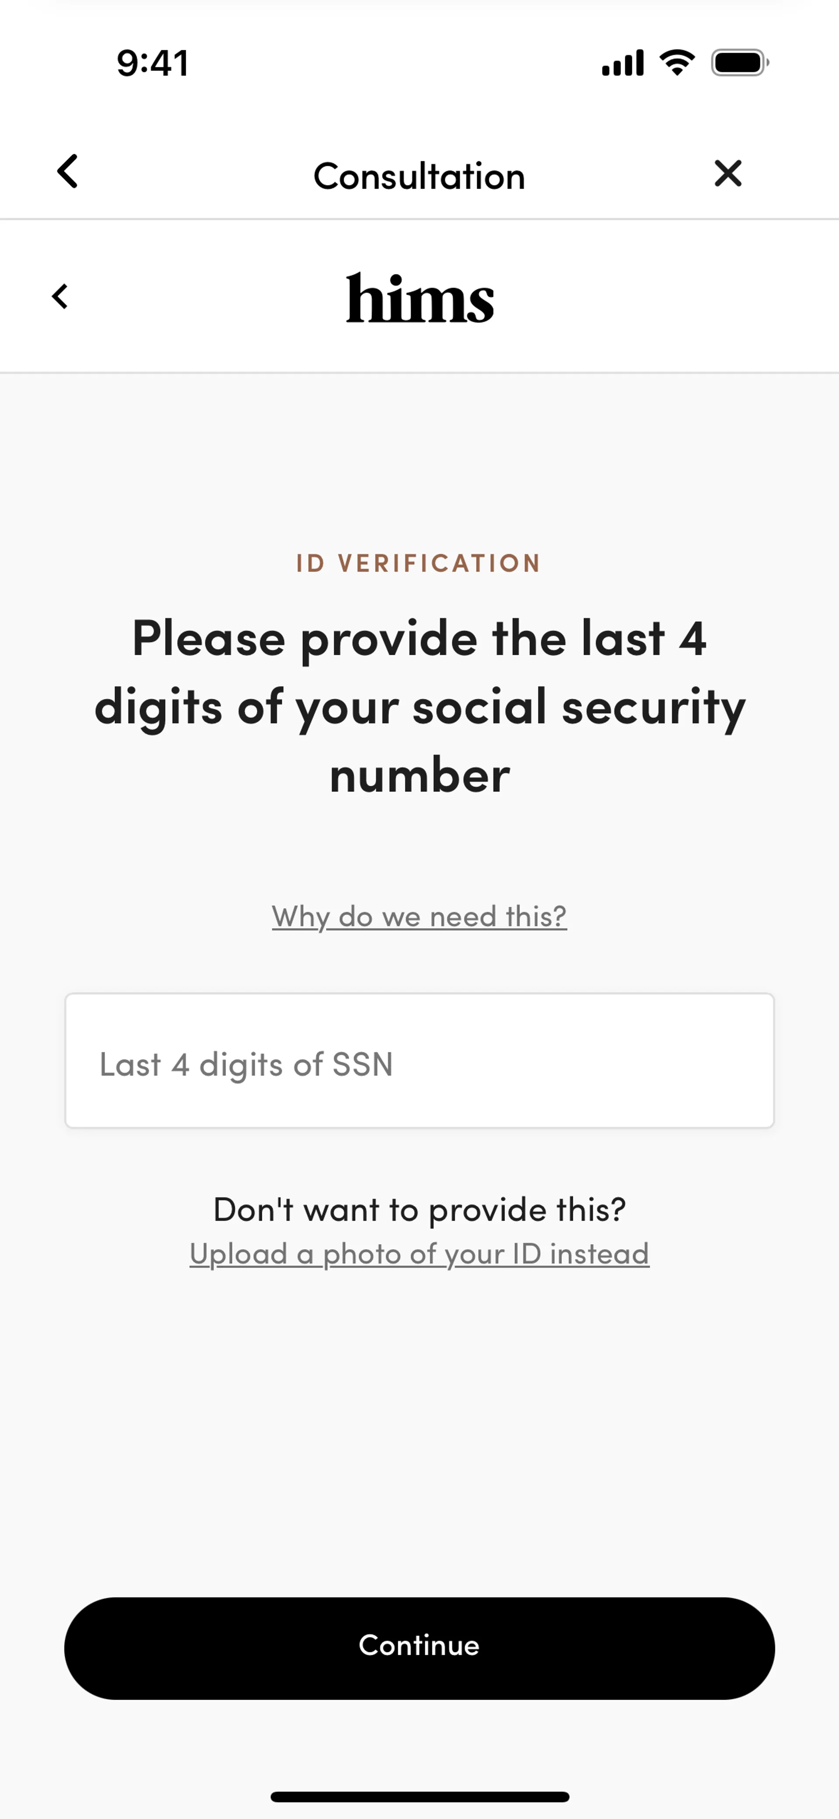Tap the home indicator bar at bottom
839x1819 pixels.
[x=419, y=1796]
